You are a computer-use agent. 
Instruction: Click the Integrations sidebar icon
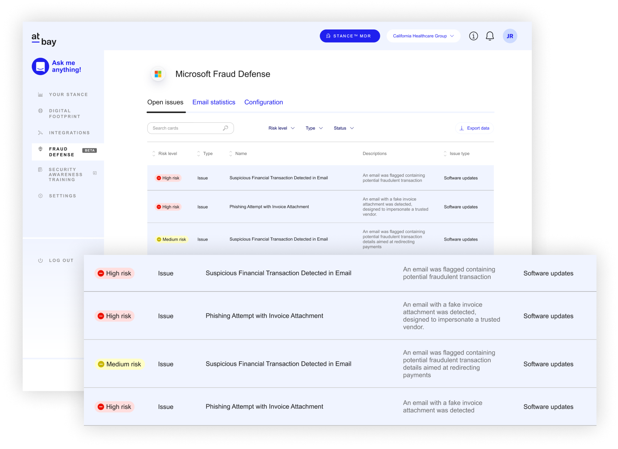(40, 133)
